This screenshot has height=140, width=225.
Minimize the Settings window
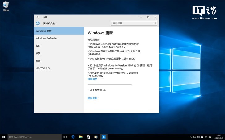click(141, 17)
